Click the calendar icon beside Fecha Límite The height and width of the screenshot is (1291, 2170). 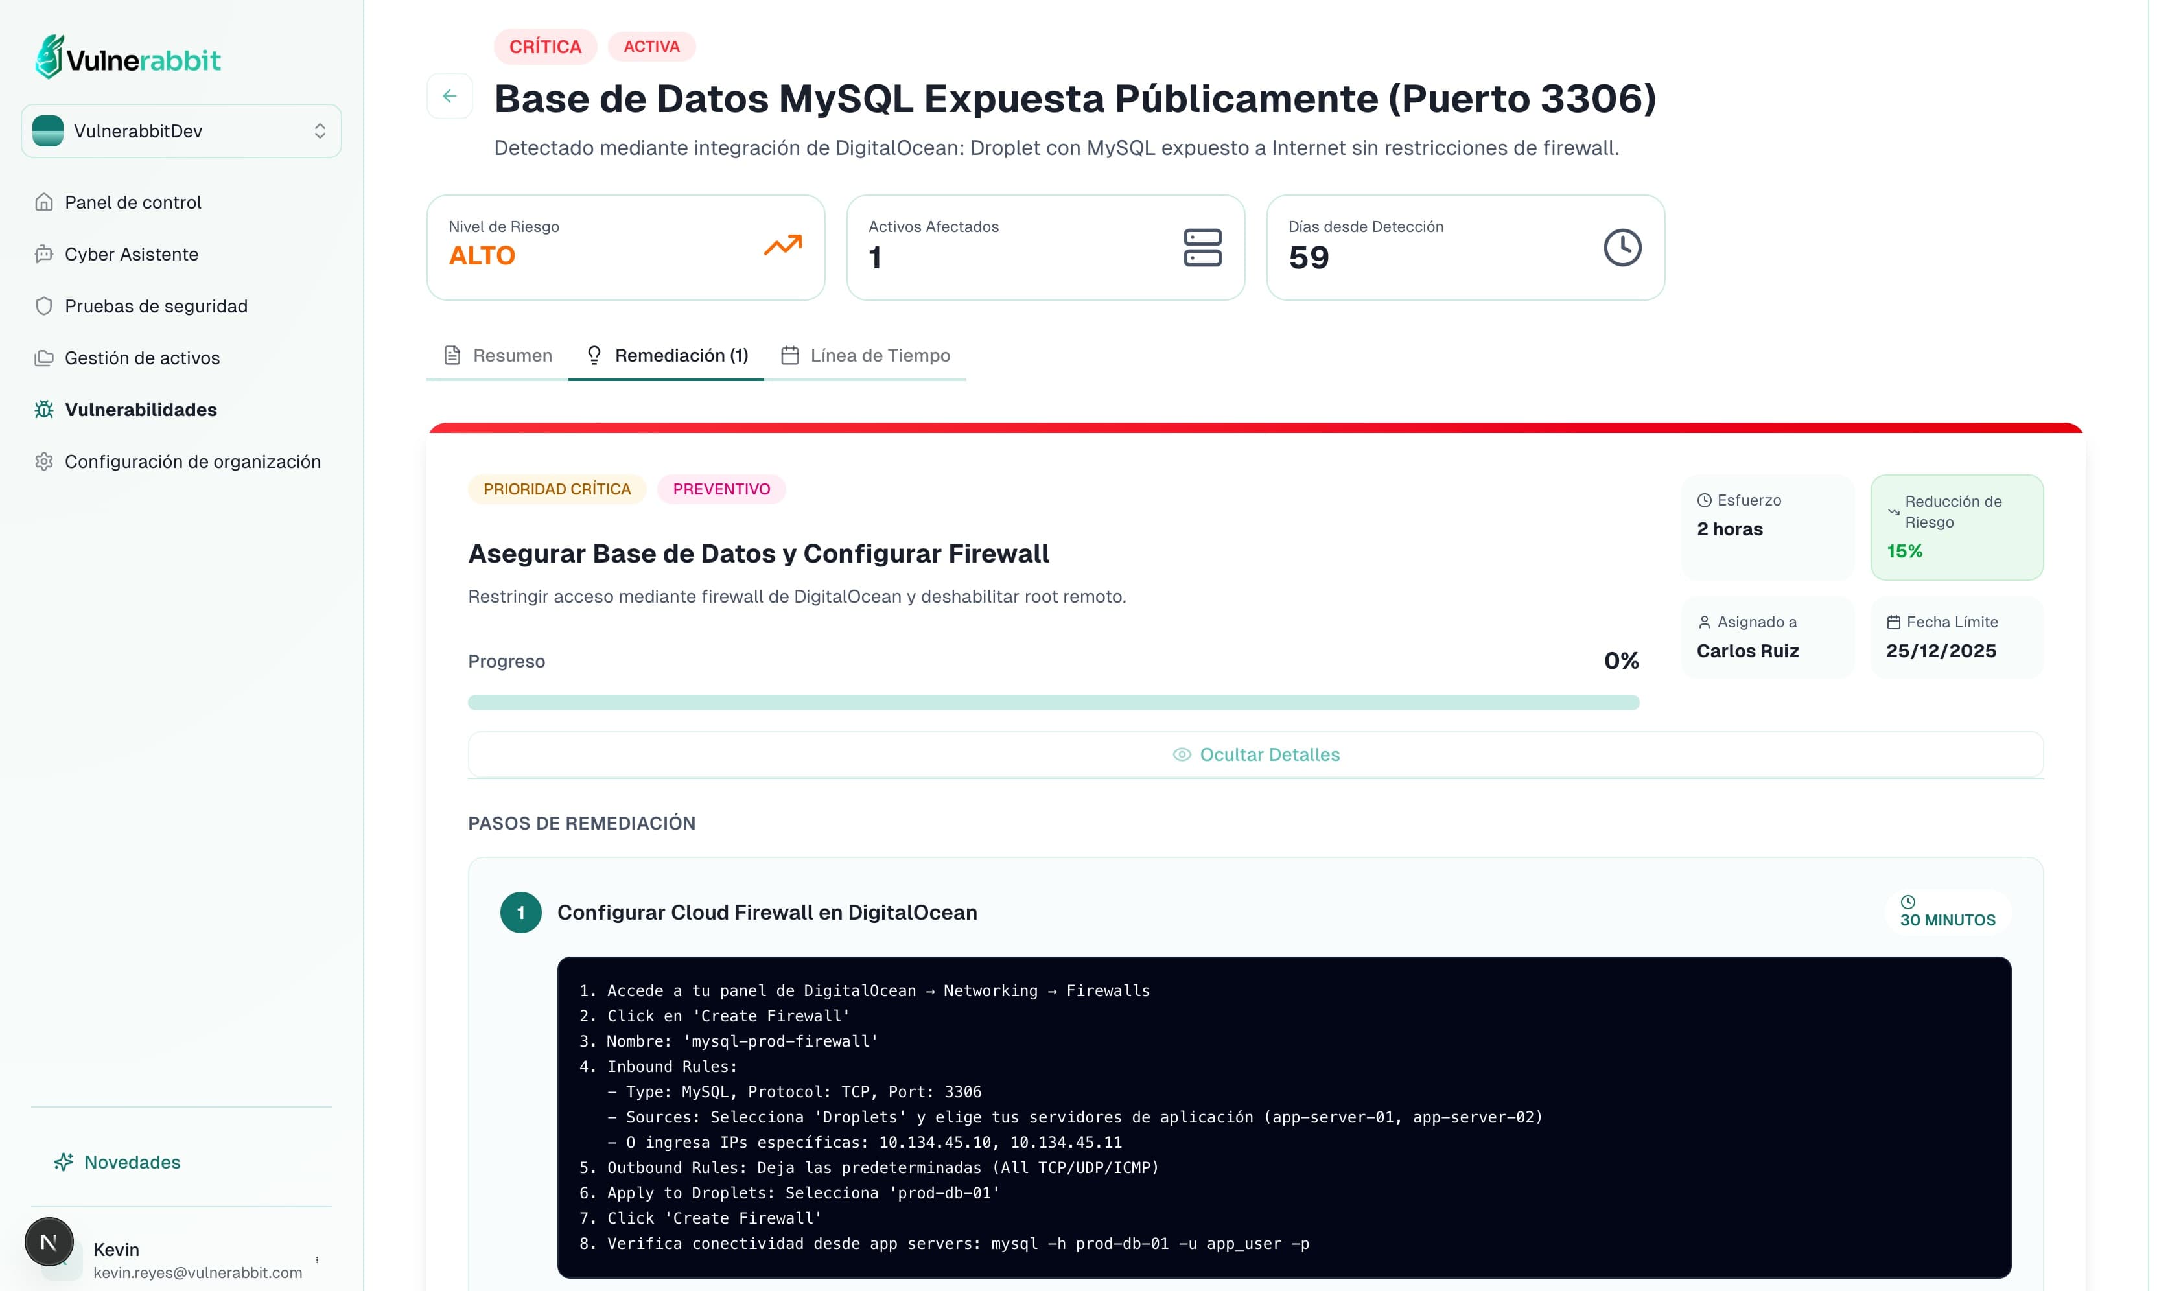click(1893, 622)
